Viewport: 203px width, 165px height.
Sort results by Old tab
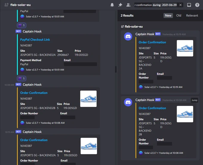coord(179,16)
